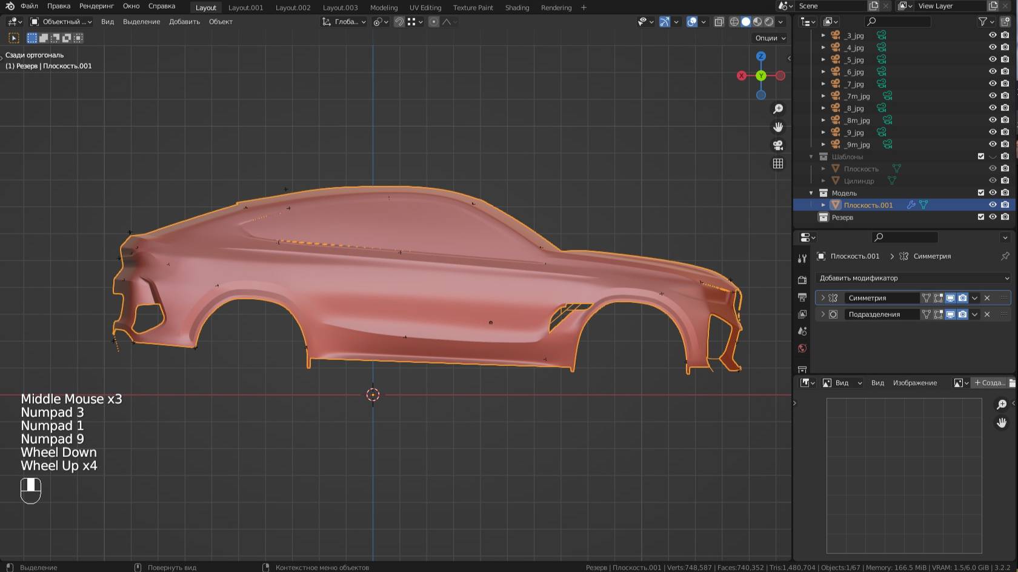
Task: Delete the Симметрия modifier with the X button
Action: coord(986,298)
